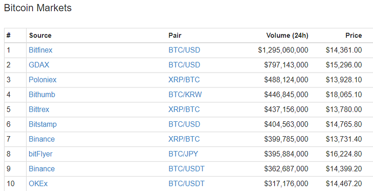Sort by Pair column header
This screenshot has width=373, height=191.
175,35
